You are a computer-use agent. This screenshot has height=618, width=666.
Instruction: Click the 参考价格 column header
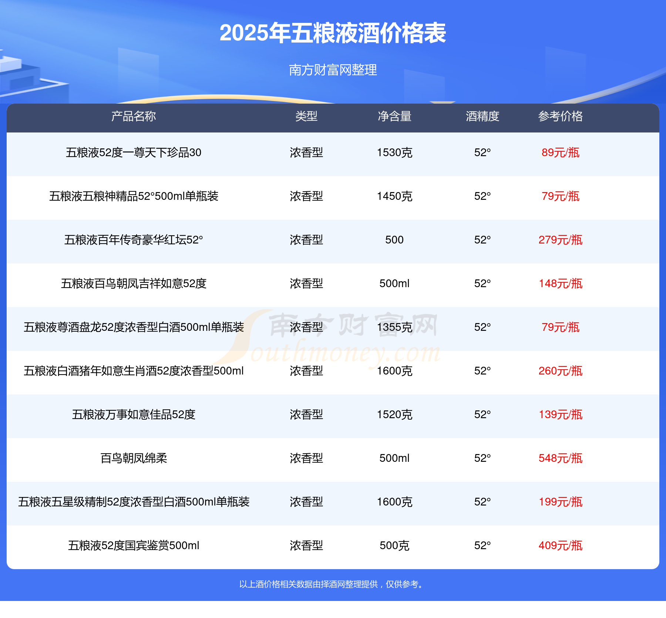coord(561,116)
